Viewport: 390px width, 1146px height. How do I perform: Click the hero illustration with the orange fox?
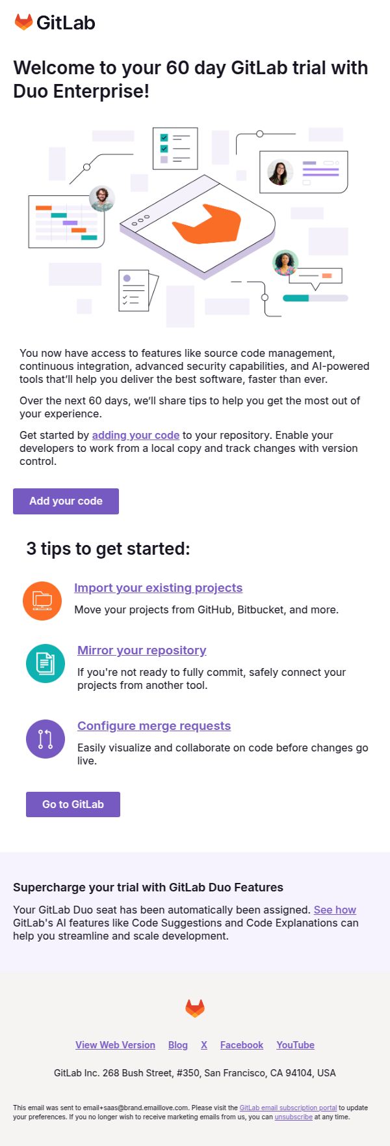click(195, 225)
